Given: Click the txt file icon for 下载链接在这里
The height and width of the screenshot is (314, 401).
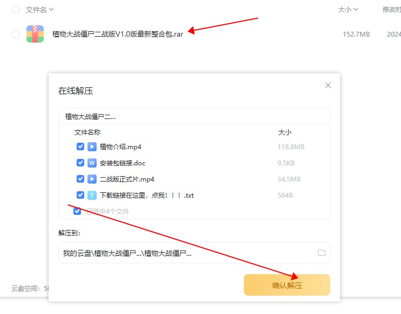Looking at the screenshot, I should [92, 195].
